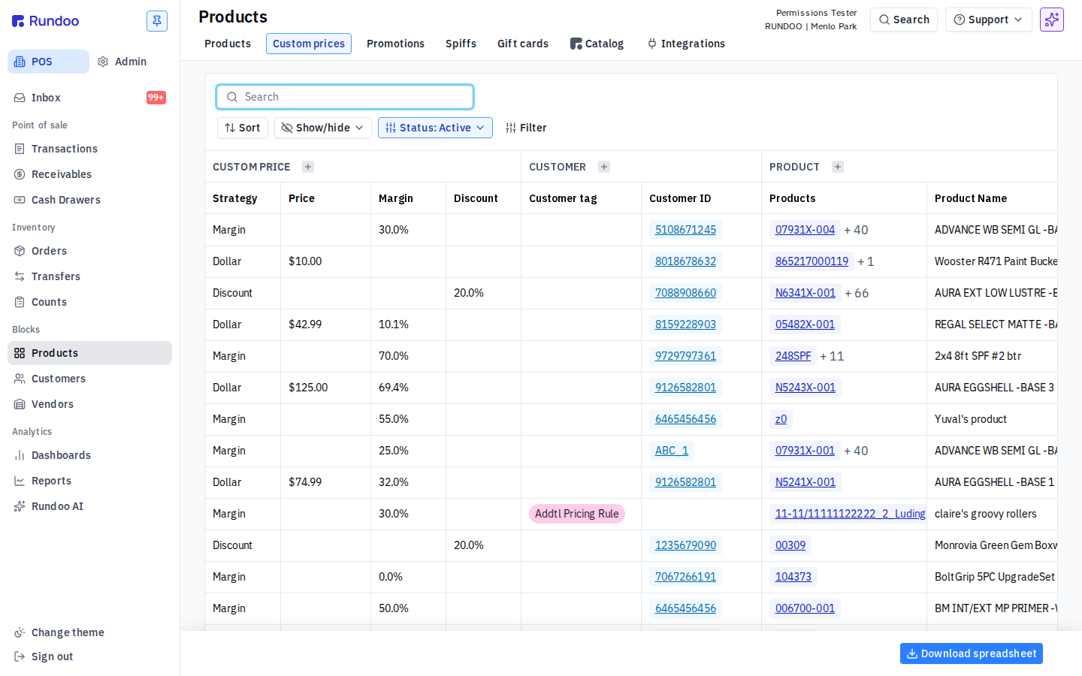Click the Products item in sidebar
1082x676 pixels.
[x=89, y=353]
